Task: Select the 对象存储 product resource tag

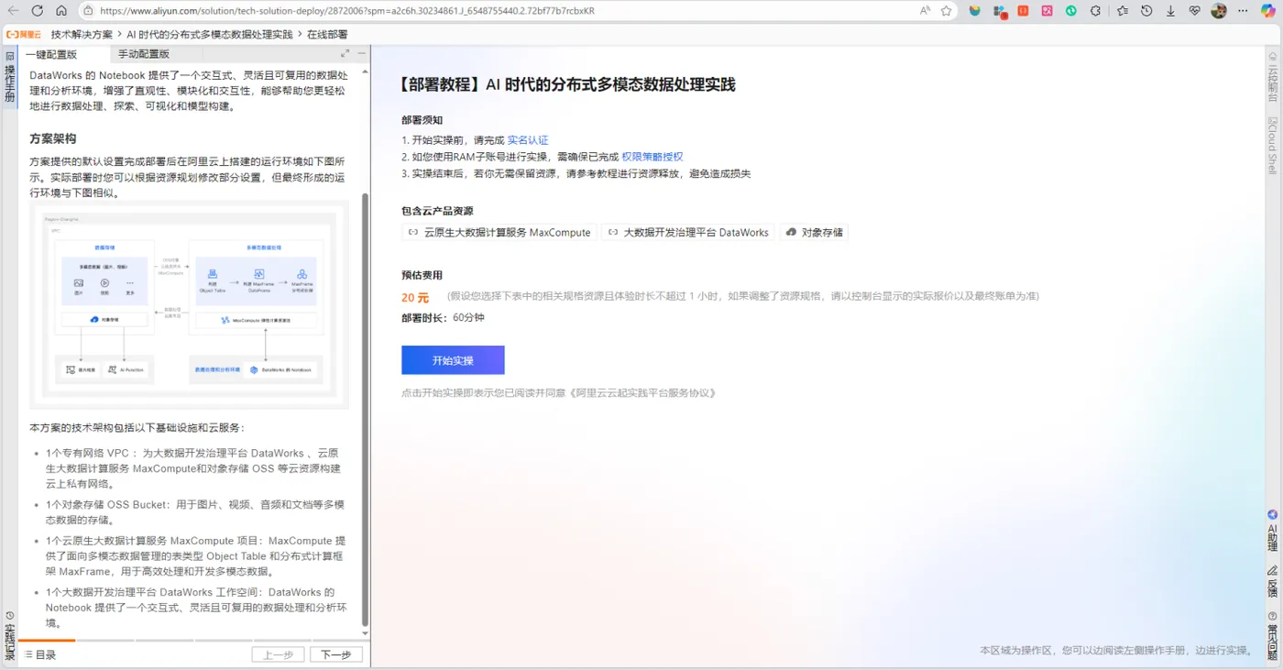Action: (x=814, y=233)
